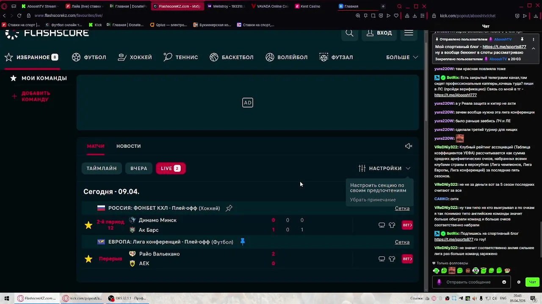This screenshot has width=542, height=304.
Task: Click the shirt icon for the Динамо Минск match
Action: coord(392,225)
